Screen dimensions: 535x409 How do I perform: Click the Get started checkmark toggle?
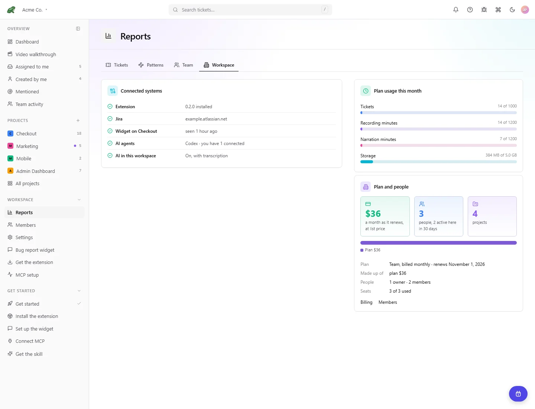pos(79,303)
